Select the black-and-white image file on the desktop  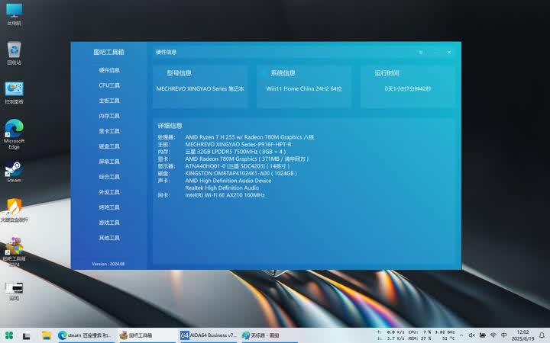tap(14, 291)
